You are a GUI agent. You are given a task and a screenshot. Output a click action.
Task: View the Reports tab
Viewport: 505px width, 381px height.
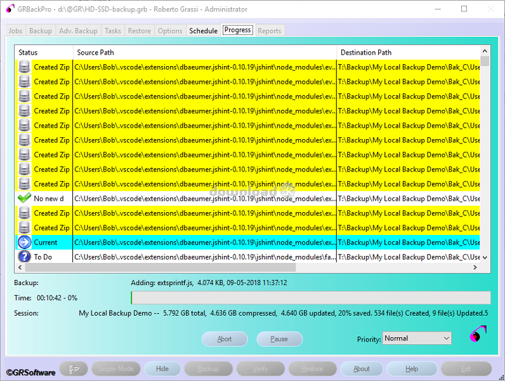point(269,30)
